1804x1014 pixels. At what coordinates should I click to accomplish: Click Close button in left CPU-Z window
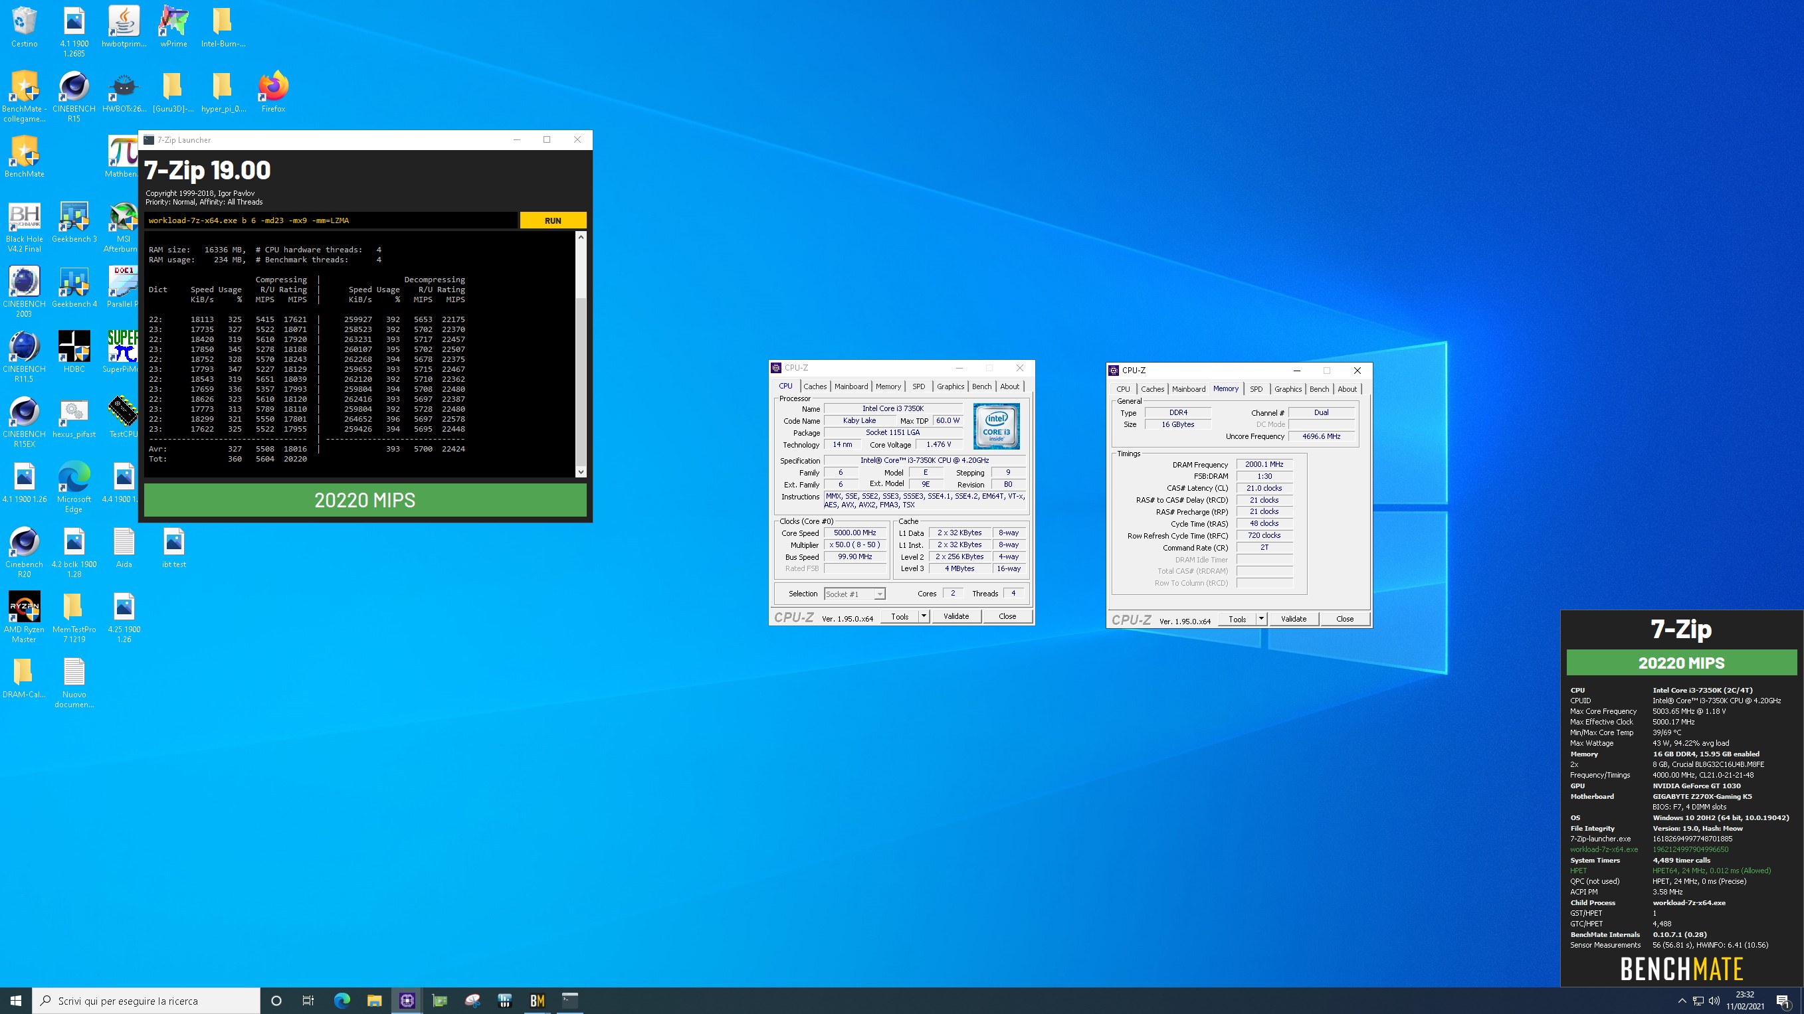point(1007,616)
